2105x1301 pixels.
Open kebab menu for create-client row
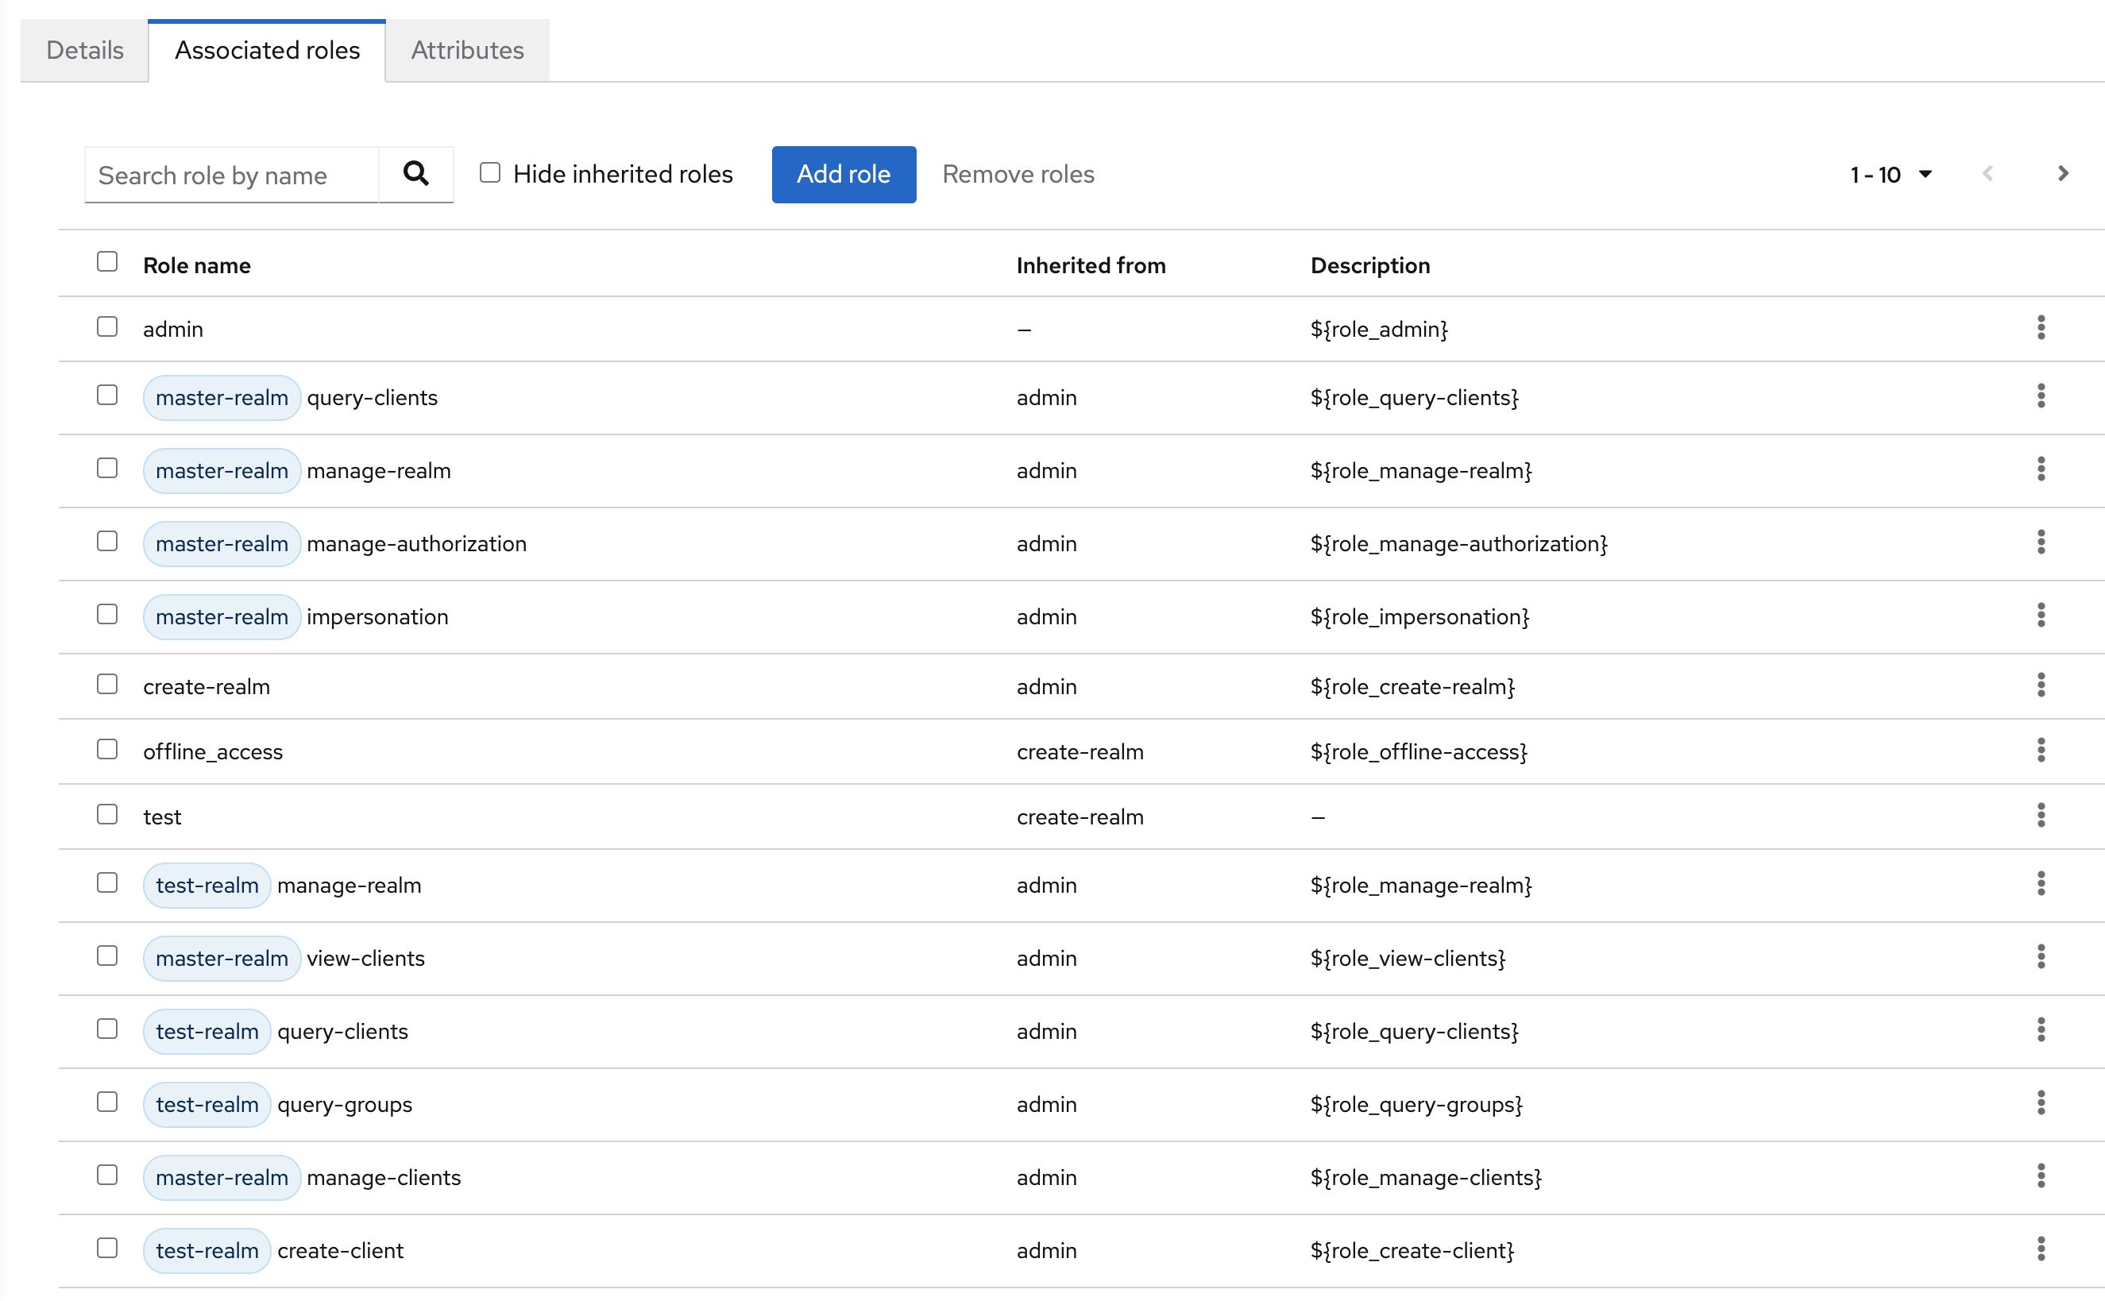pos(2041,1250)
